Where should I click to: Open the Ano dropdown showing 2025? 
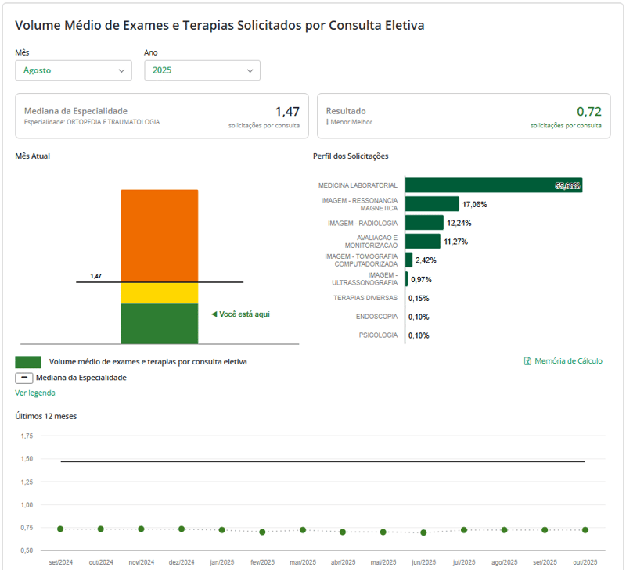202,70
